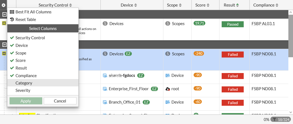293x124 pixels.
Task: Select Reset Table option
Action: (26, 20)
